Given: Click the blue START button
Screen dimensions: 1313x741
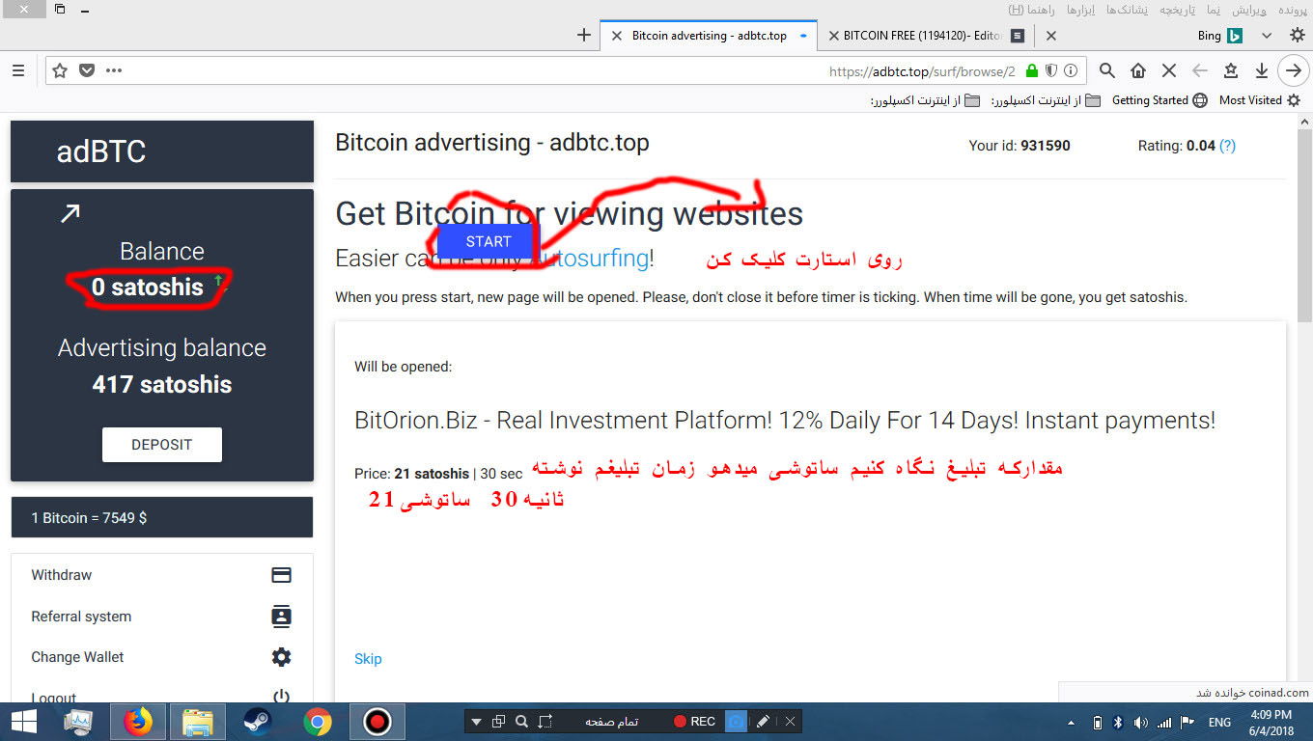Looking at the screenshot, I should [x=488, y=241].
